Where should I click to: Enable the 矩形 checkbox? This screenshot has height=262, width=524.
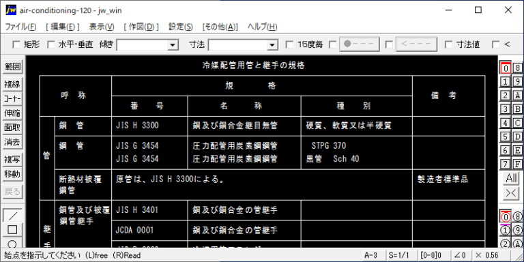tap(16, 44)
